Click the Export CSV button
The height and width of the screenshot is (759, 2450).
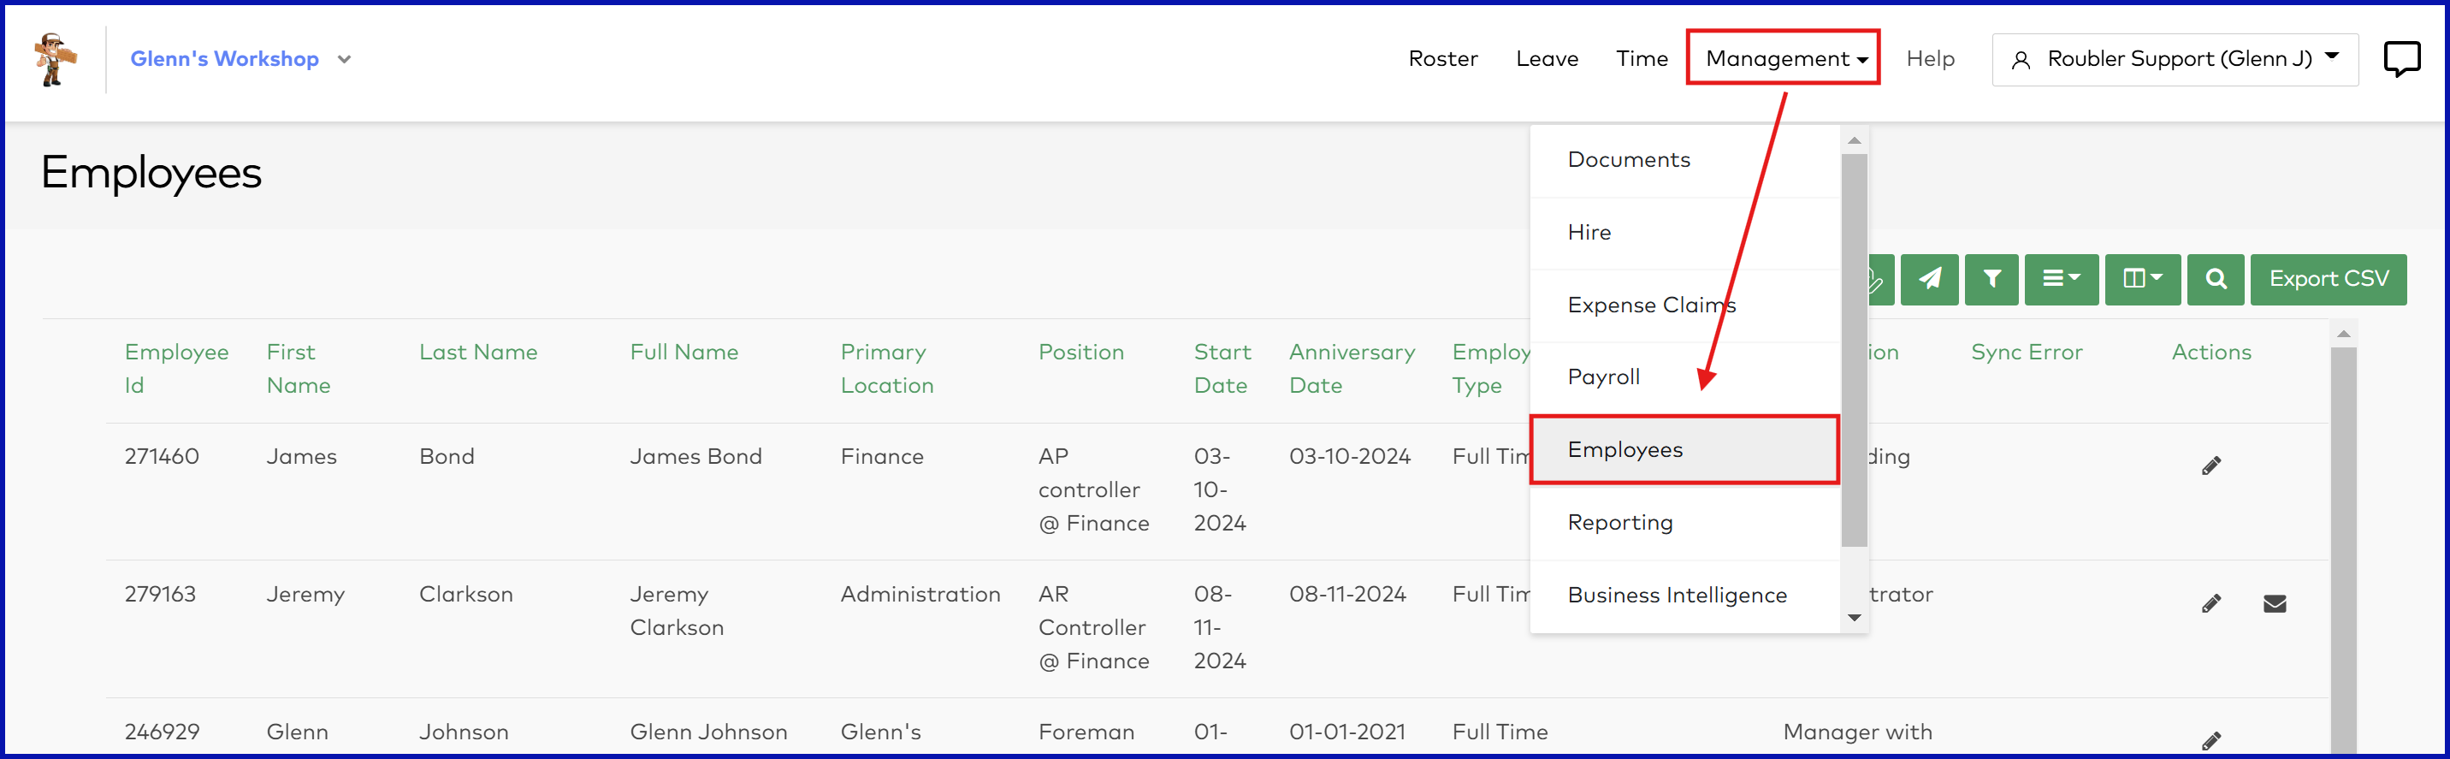[2329, 279]
